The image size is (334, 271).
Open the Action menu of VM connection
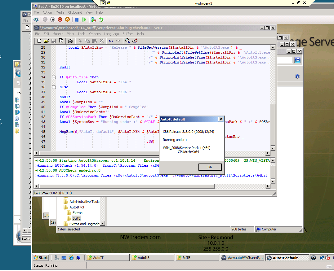tap(47, 13)
